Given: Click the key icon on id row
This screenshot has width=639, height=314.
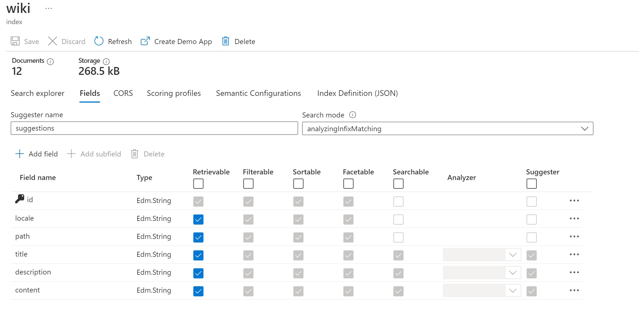Looking at the screenshot, I should pyautogui.click(x=20, y=199).
